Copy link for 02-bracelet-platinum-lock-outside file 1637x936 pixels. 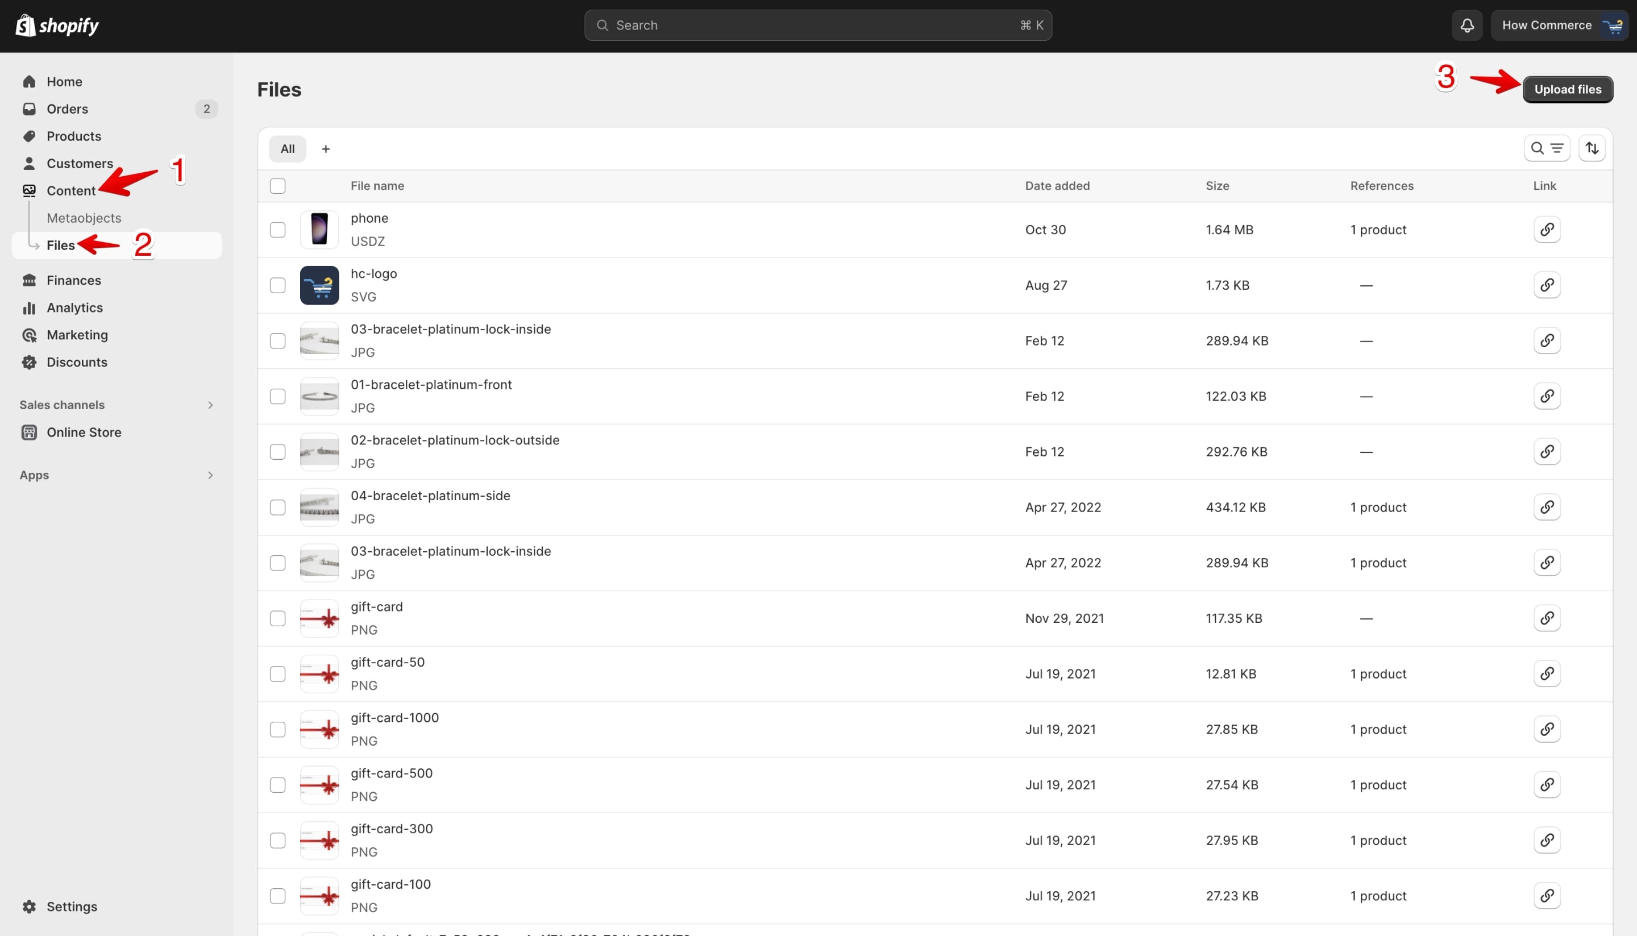(1547, 451)
